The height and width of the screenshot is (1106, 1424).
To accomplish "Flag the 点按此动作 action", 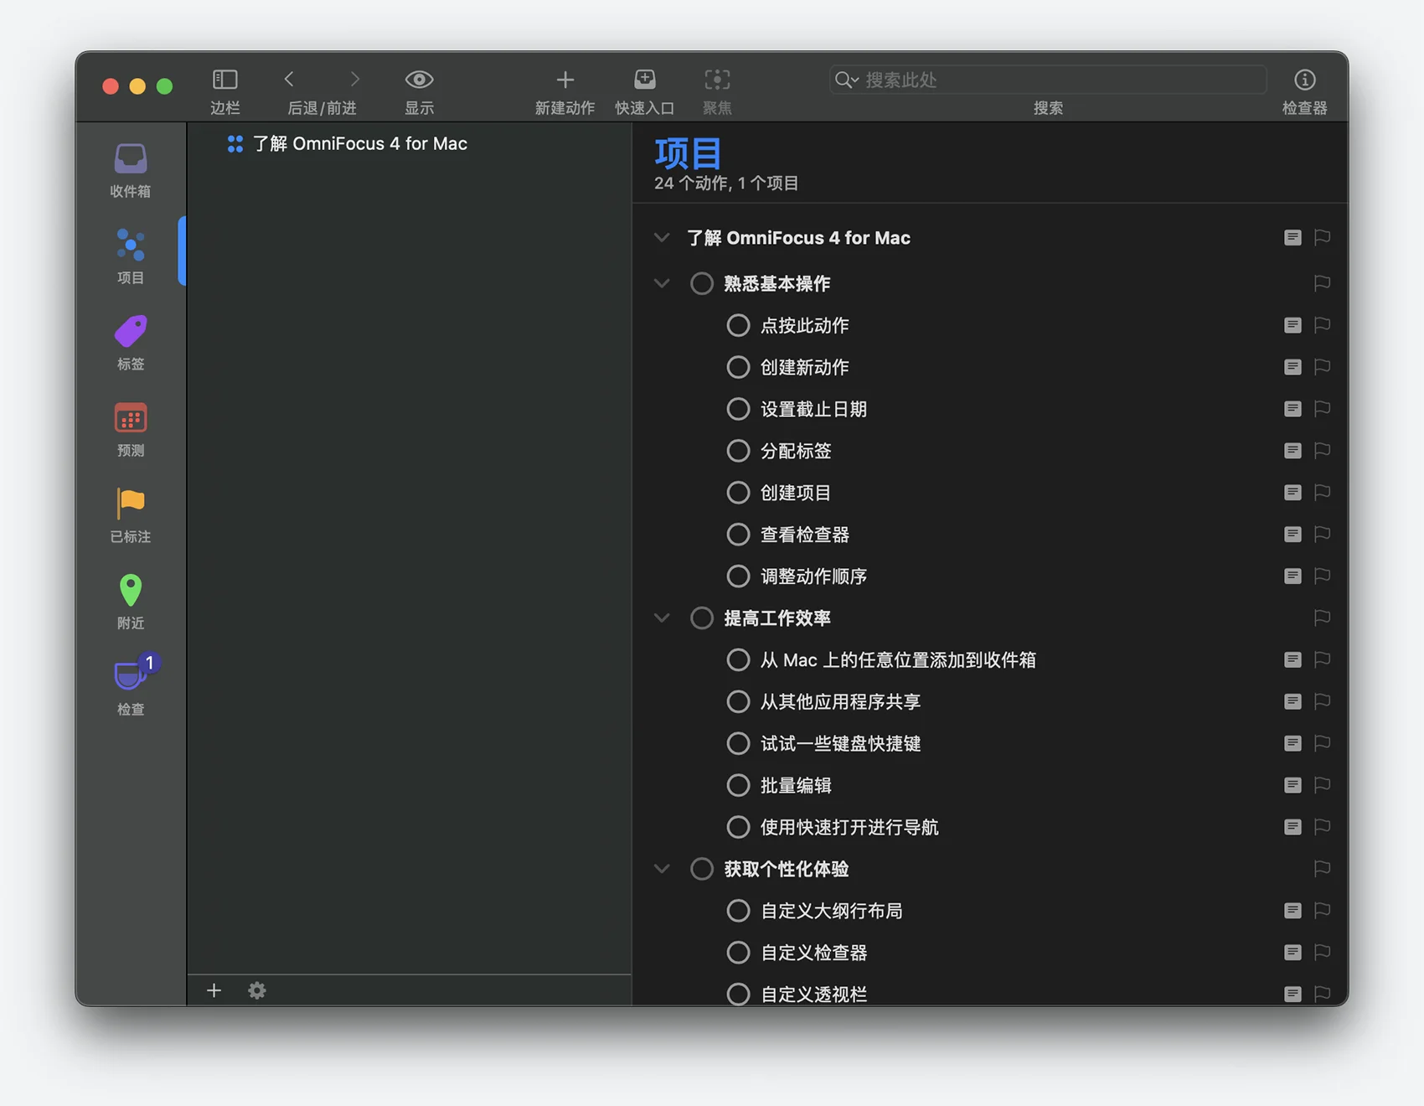I will tap(1322, 325).
